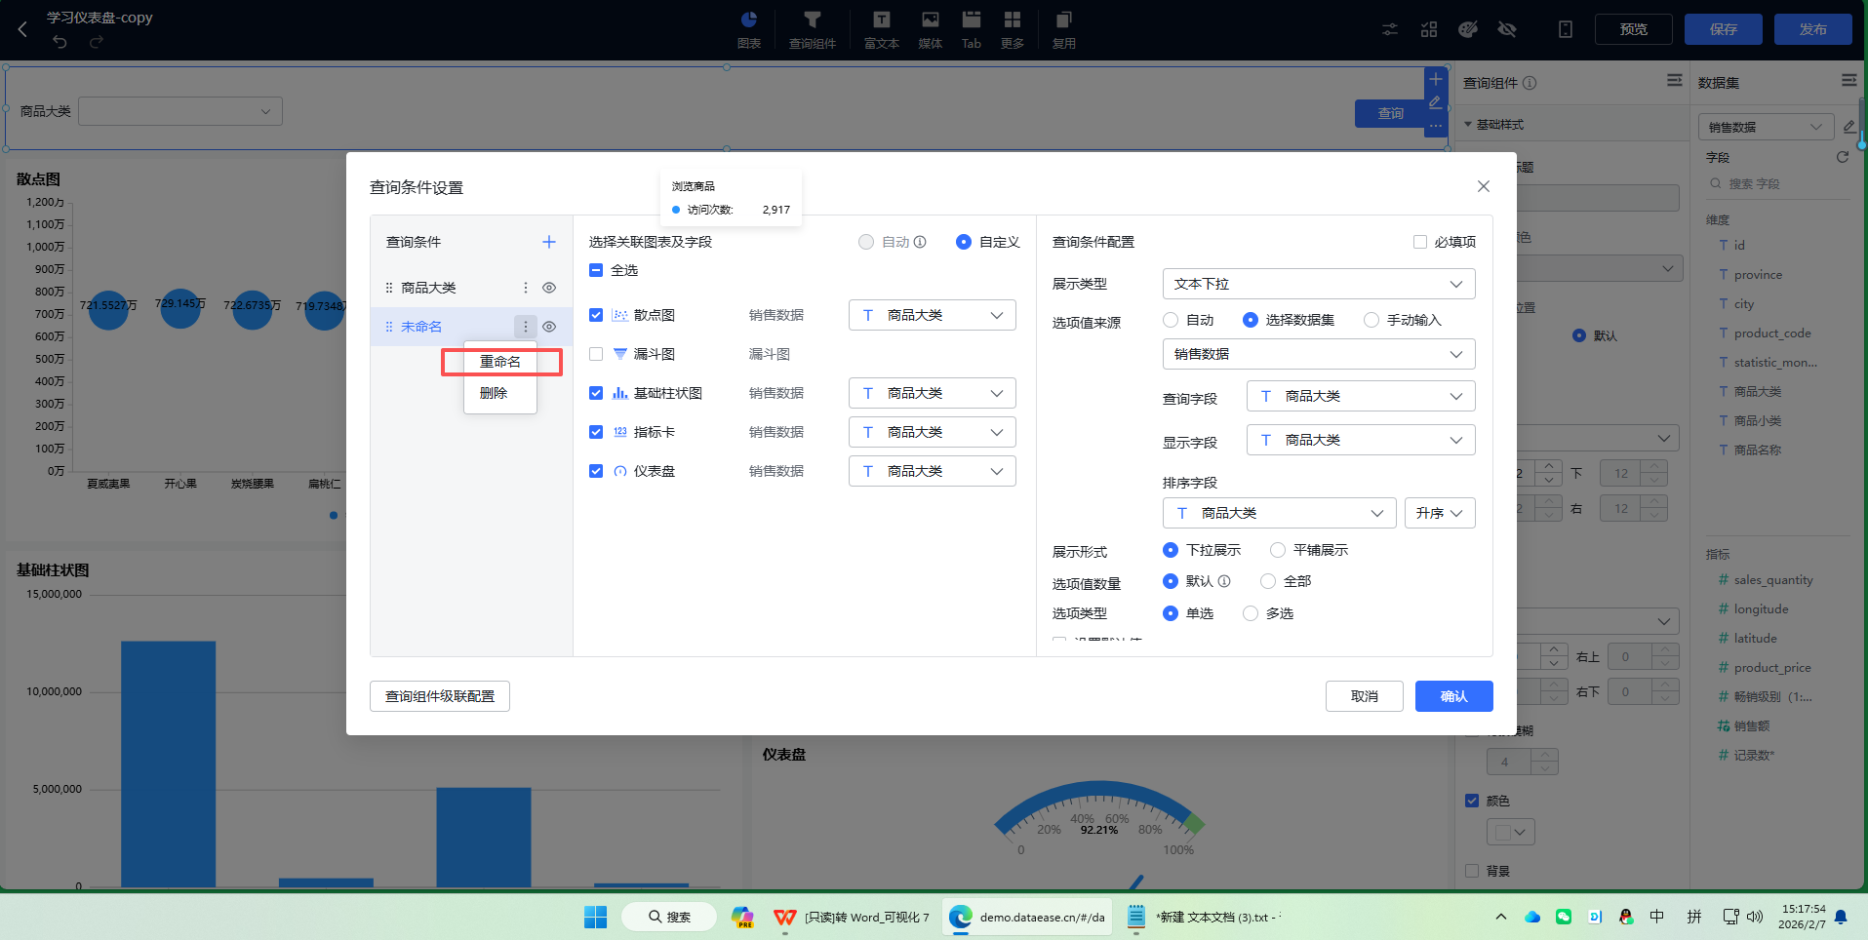Check the 漏斗图 chart association checkbox
Image resolution: width=1868 pixels, height=940 pixels.
(596, 354)
